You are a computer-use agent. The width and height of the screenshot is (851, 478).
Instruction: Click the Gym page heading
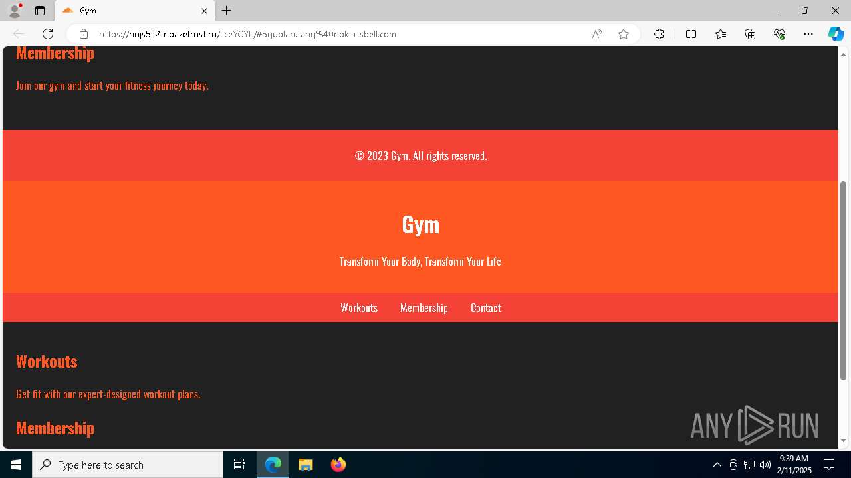[x=421, y=224]
